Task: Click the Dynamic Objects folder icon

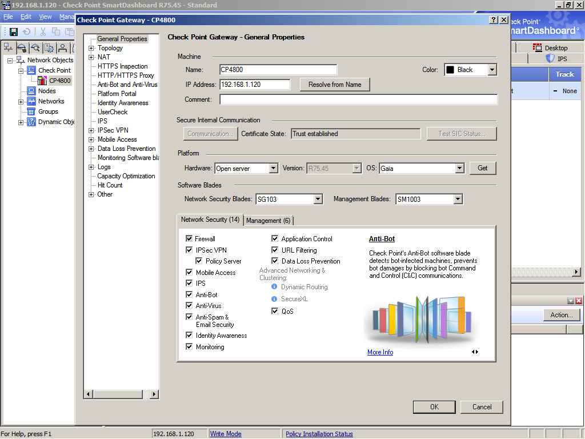Action: tap(32, 122)
